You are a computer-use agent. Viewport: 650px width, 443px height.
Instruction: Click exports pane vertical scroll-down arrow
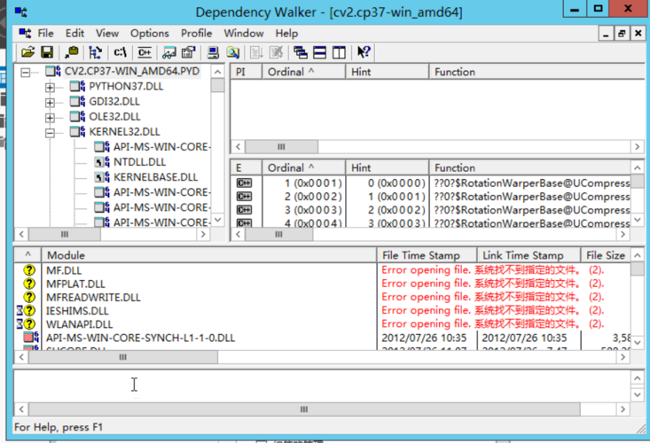tap(638, 220)
